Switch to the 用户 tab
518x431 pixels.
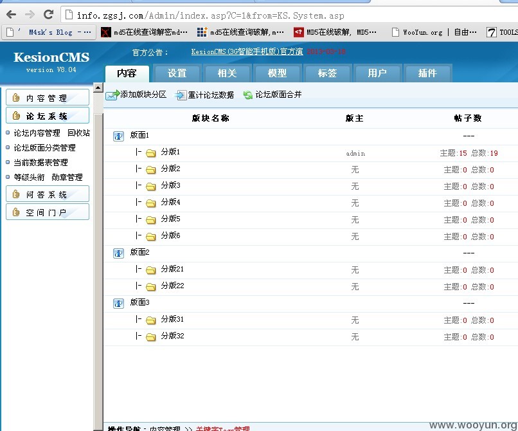click(377, 73)
